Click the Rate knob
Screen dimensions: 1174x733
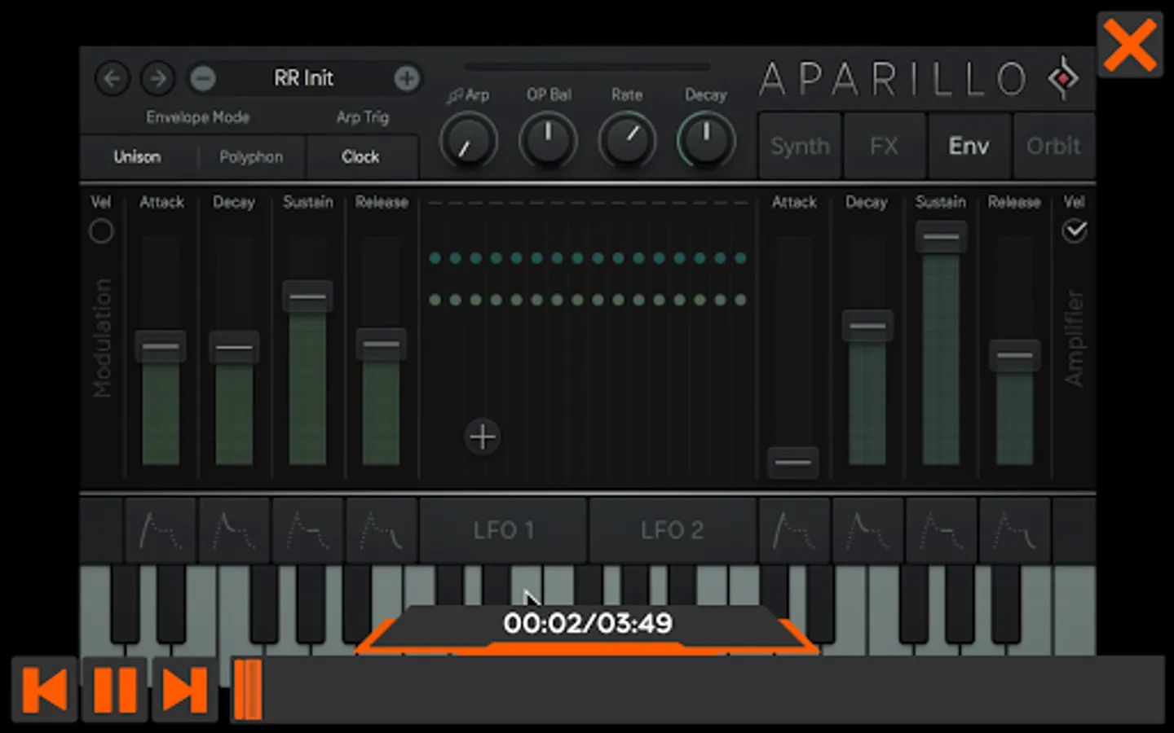[x=627, y=141]
